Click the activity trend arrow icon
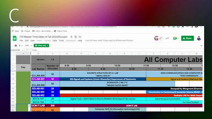The image size is (212, 119). [167, 38]
